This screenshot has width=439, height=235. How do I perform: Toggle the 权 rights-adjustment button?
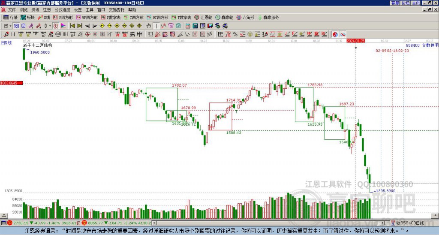[56, 26]
